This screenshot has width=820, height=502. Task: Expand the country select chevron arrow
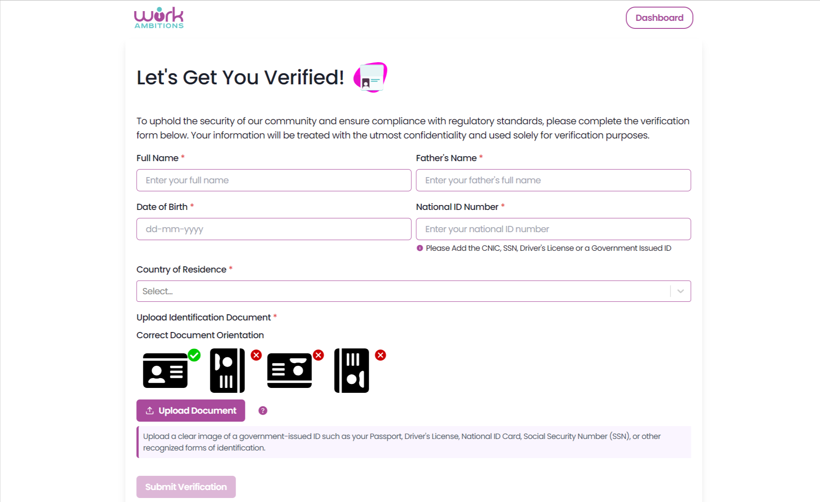pyautogui.click(x=680, y=291)
